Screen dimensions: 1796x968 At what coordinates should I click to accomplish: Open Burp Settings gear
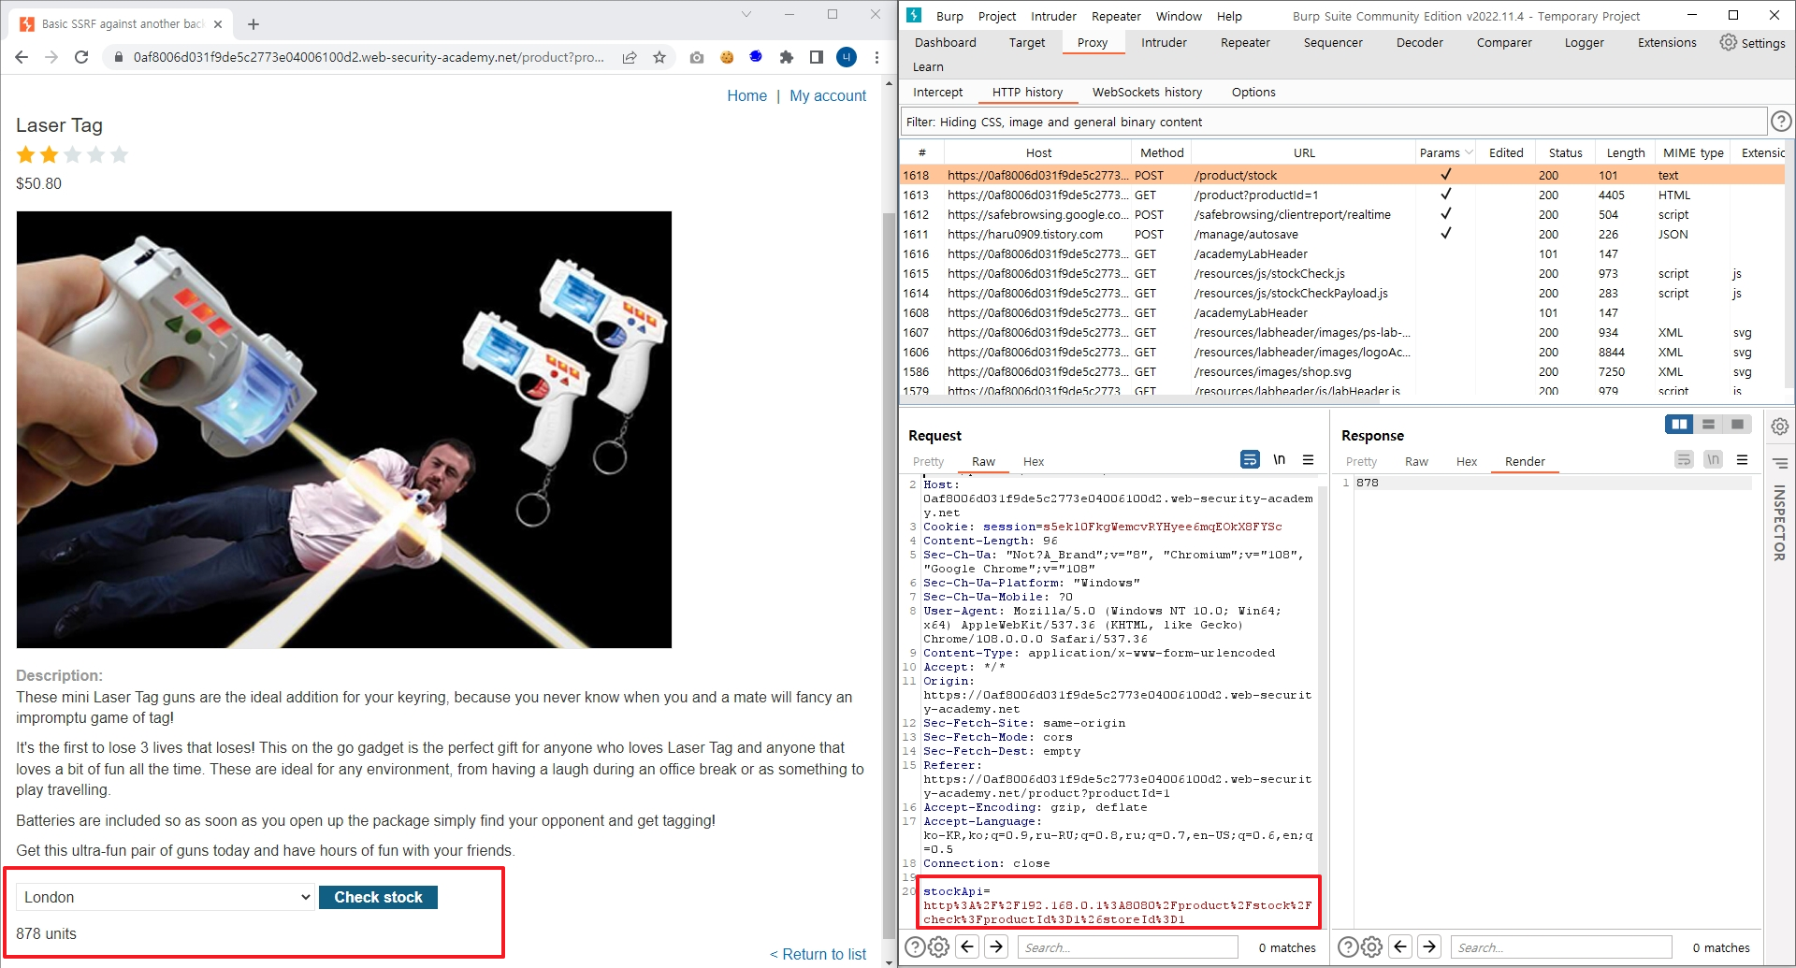(1753, 42)
